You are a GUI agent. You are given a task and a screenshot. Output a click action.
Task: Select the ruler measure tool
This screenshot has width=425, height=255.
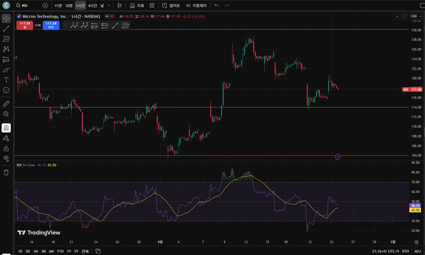(x=6, y=104)
